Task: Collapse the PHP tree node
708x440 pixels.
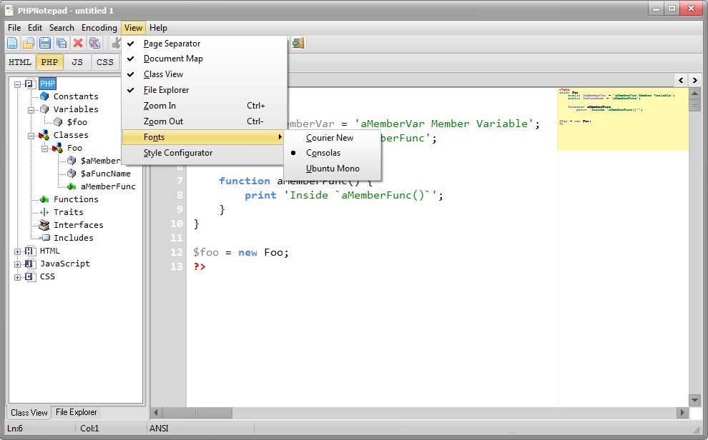Action: [x=18, y=84]
